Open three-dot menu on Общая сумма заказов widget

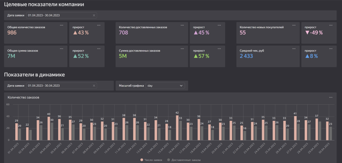62,49
